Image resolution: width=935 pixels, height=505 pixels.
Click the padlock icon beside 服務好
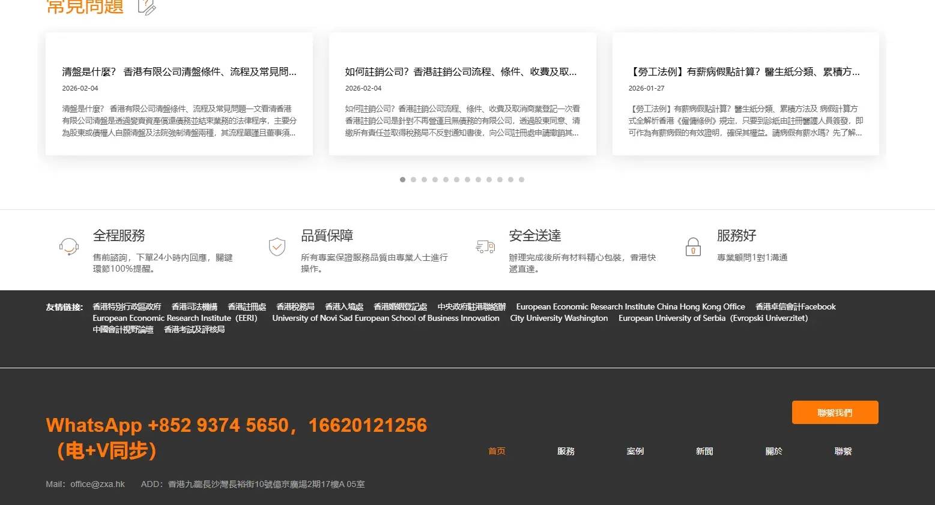coord(693,247)
